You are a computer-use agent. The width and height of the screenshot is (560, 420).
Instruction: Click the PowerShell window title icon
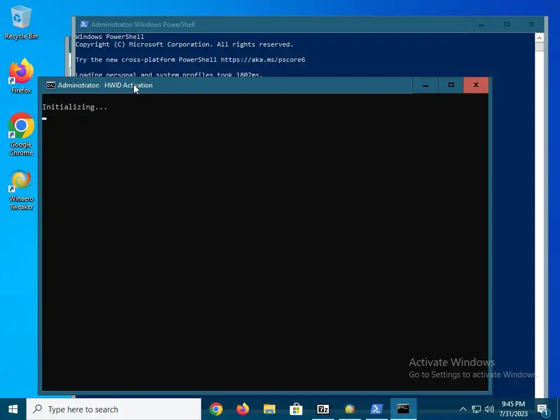[84, 24]
